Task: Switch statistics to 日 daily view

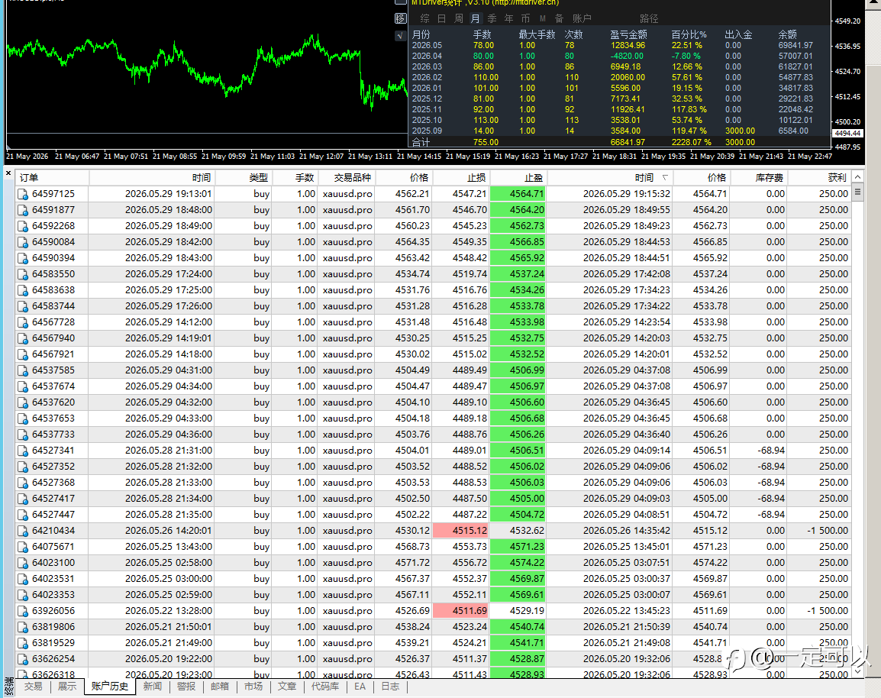Action: click(x=441, y=18)
